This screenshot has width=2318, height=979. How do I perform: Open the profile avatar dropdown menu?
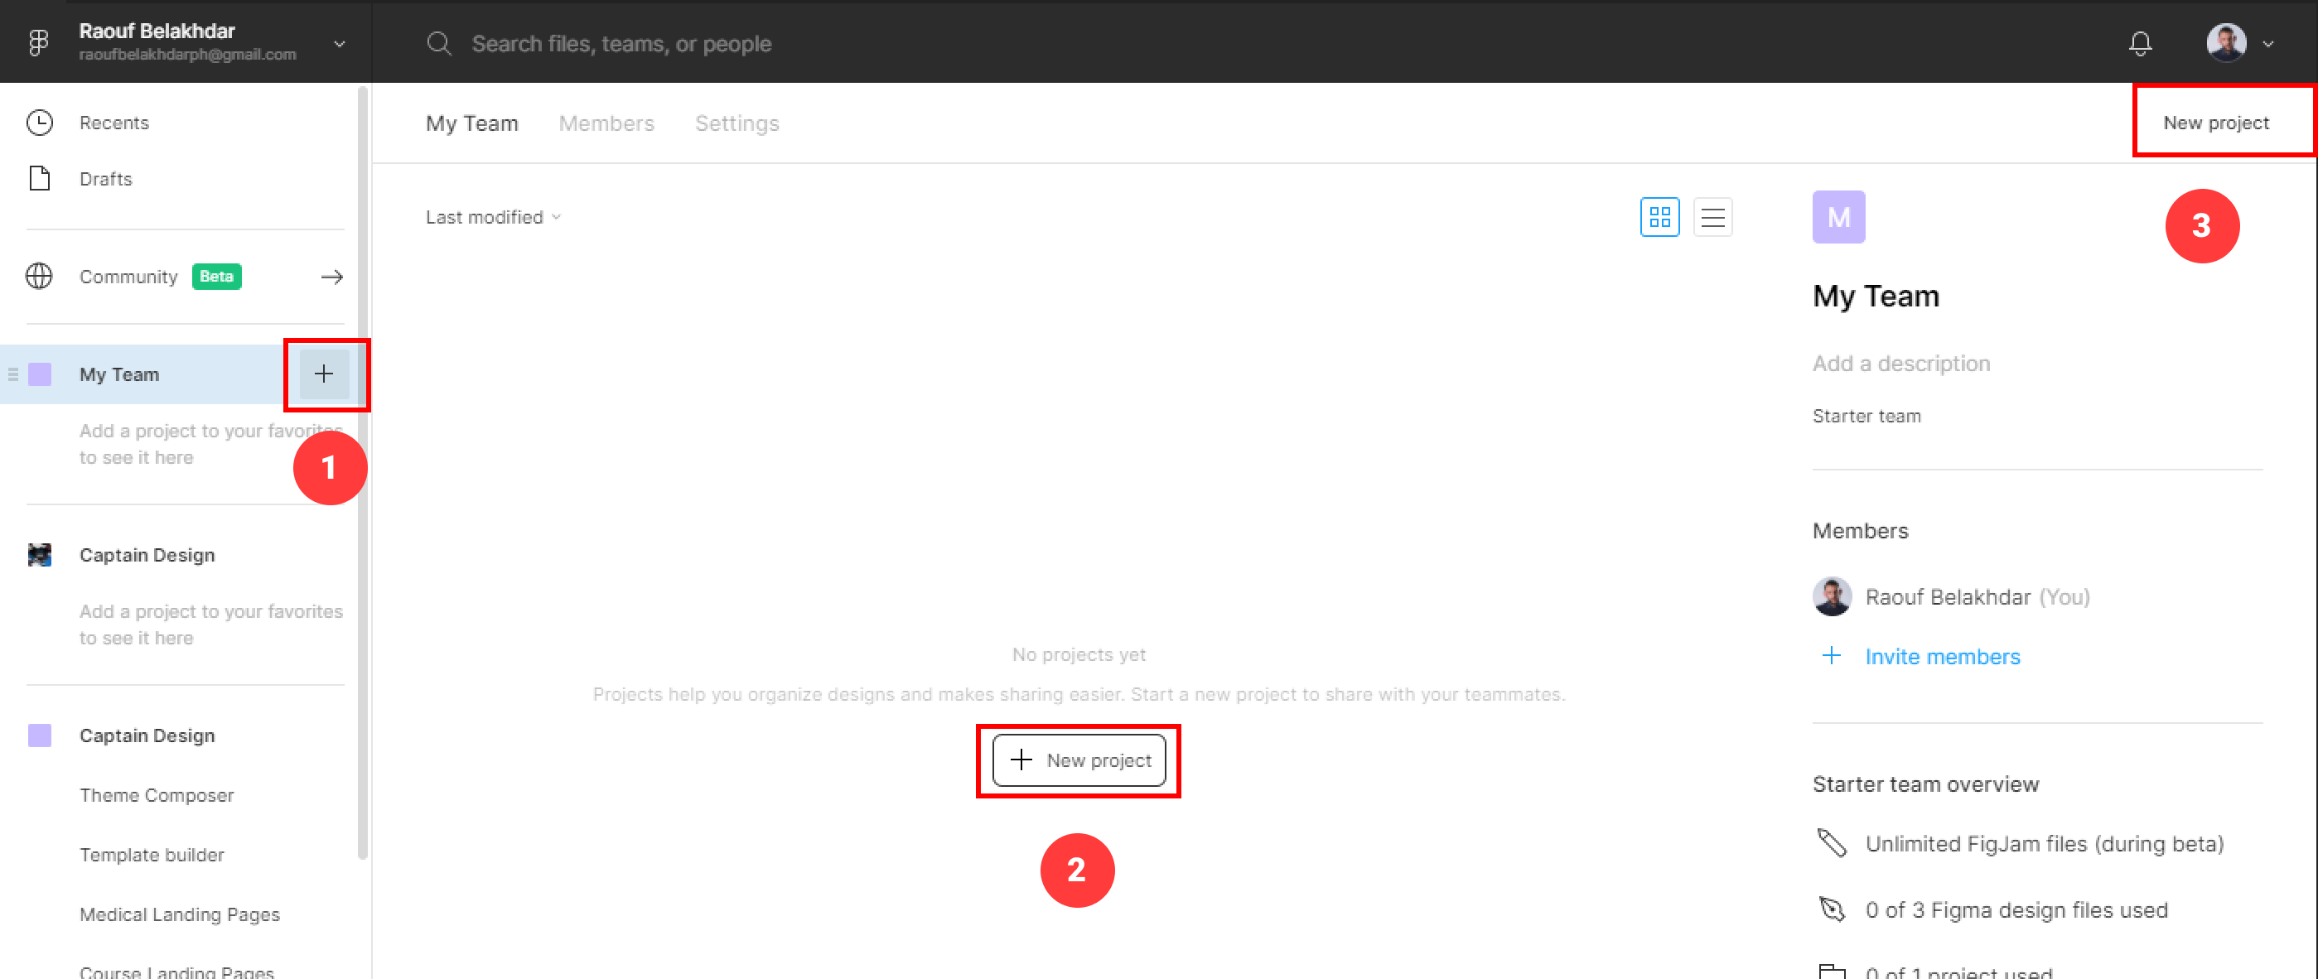2225,42
